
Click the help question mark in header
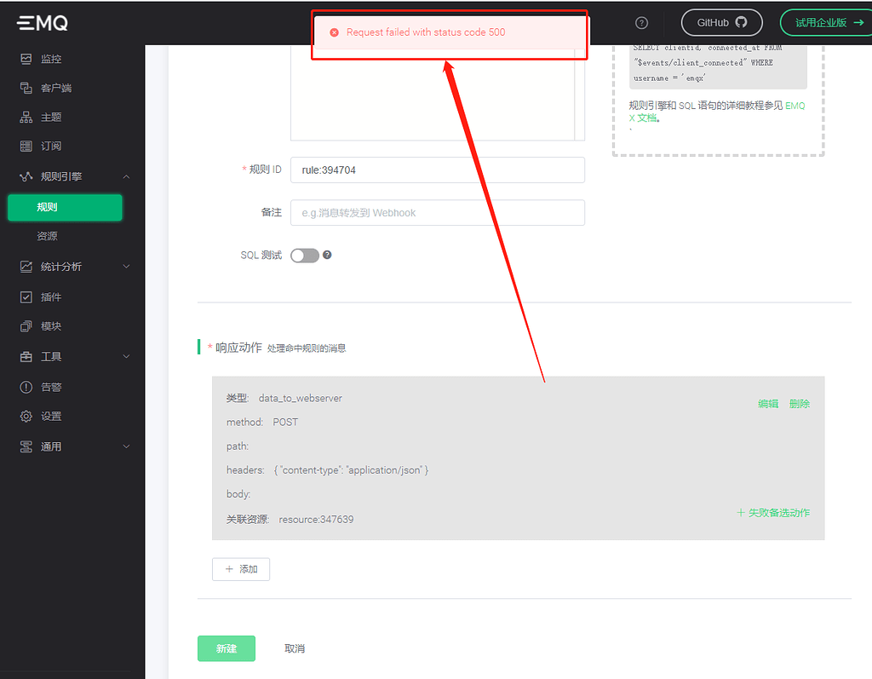642,23
